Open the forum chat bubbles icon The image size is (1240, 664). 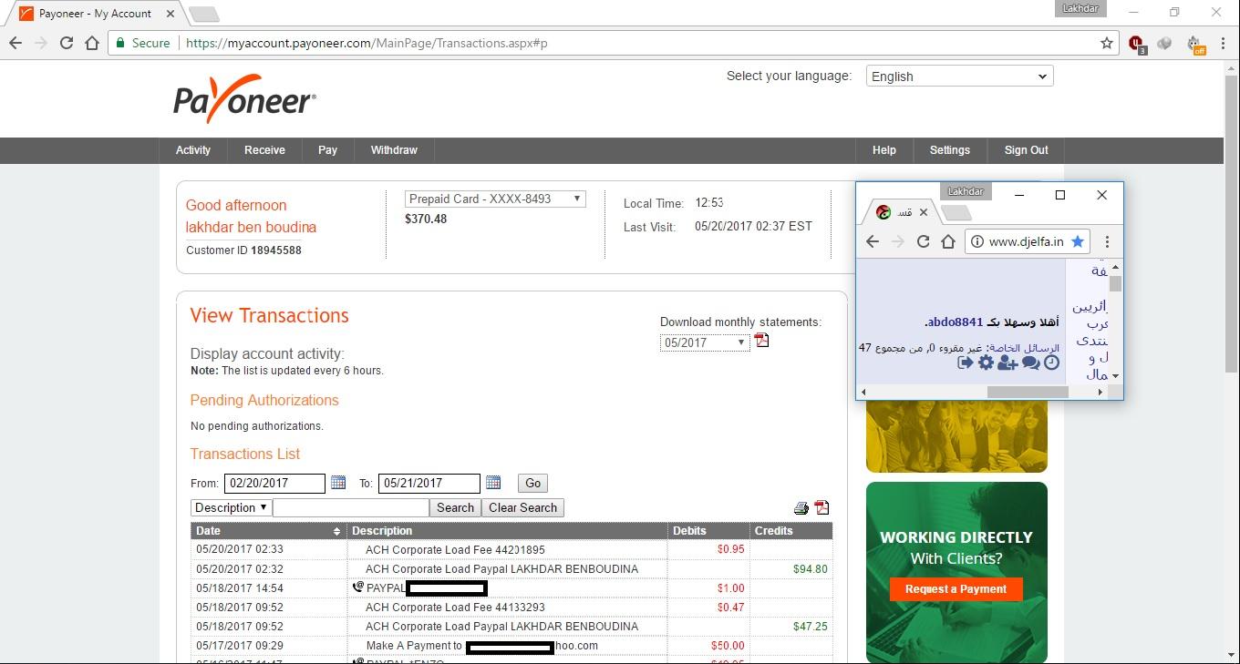click(x=1031, y=363)
